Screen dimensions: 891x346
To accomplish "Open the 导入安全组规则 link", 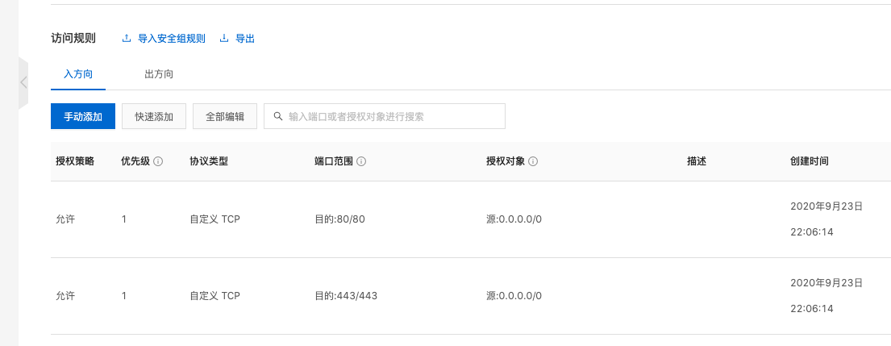I will (172, 39).
